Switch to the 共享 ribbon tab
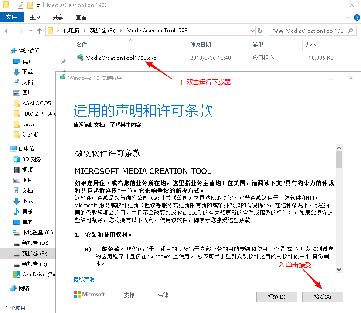361x313 pixels. point(58,17)
